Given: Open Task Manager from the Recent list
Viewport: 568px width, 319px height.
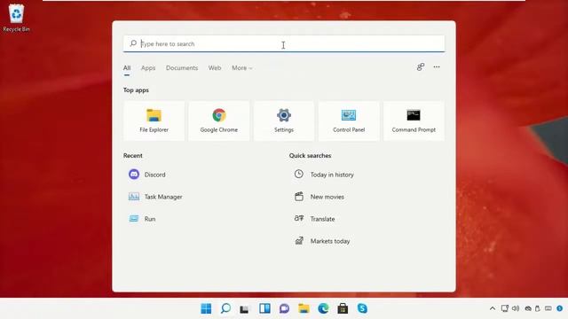Looking at the screenshot, I should (155, 197).
